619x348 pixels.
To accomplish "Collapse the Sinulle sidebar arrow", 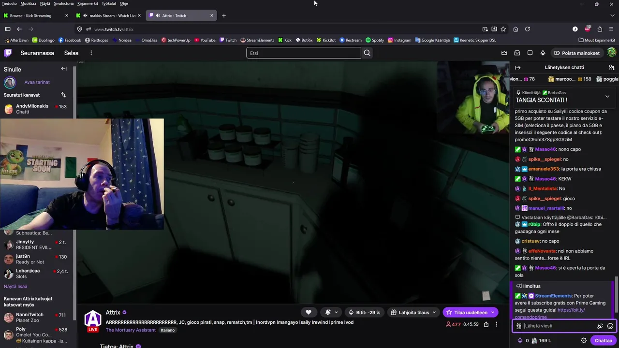I will pos(64,69).
